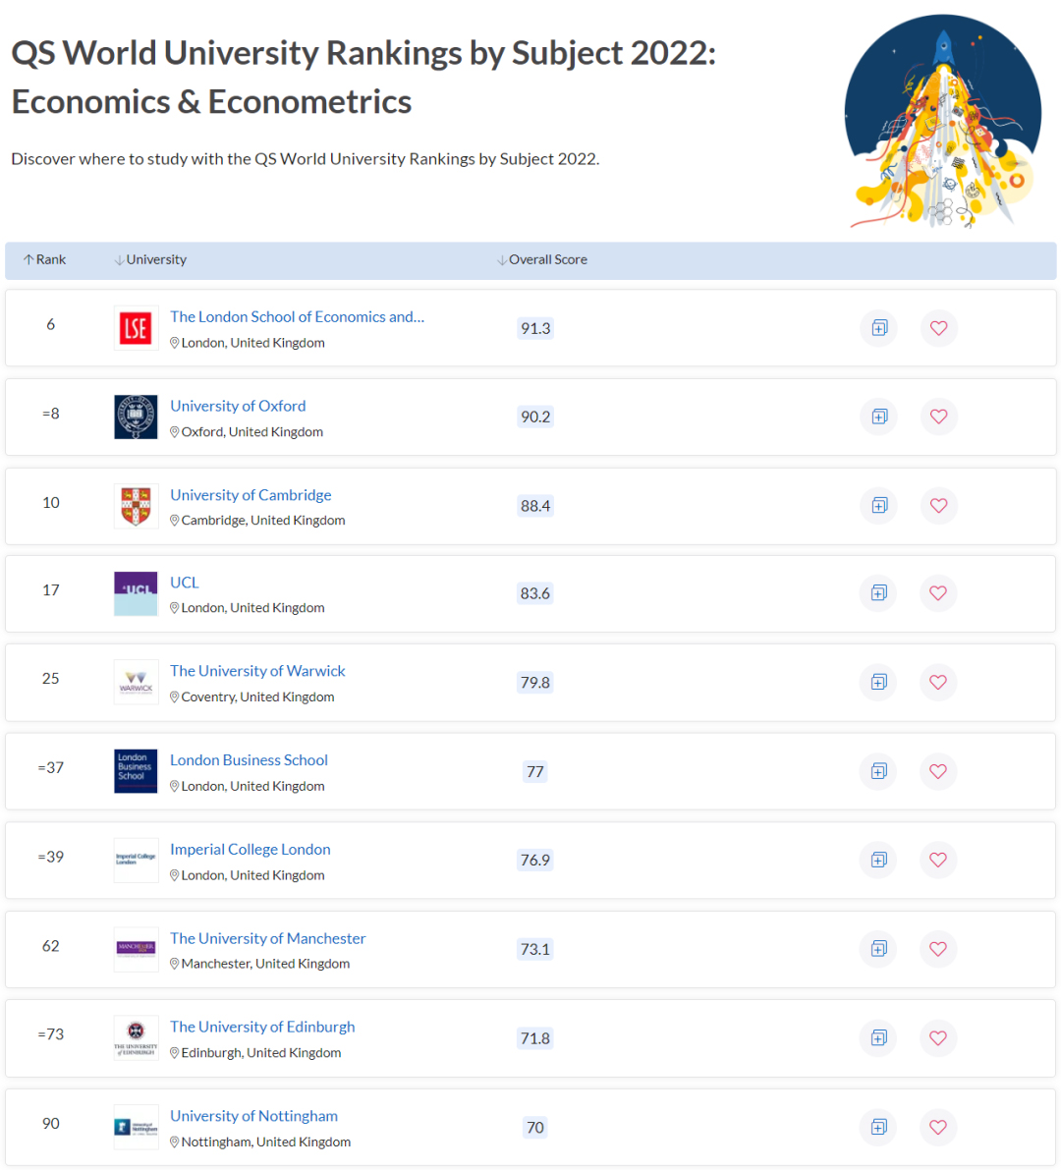Image resolution: width=1061 pixels, height=1170 pixels.
Task: Click the compare icon for LSE
Action: click(878, 328)
